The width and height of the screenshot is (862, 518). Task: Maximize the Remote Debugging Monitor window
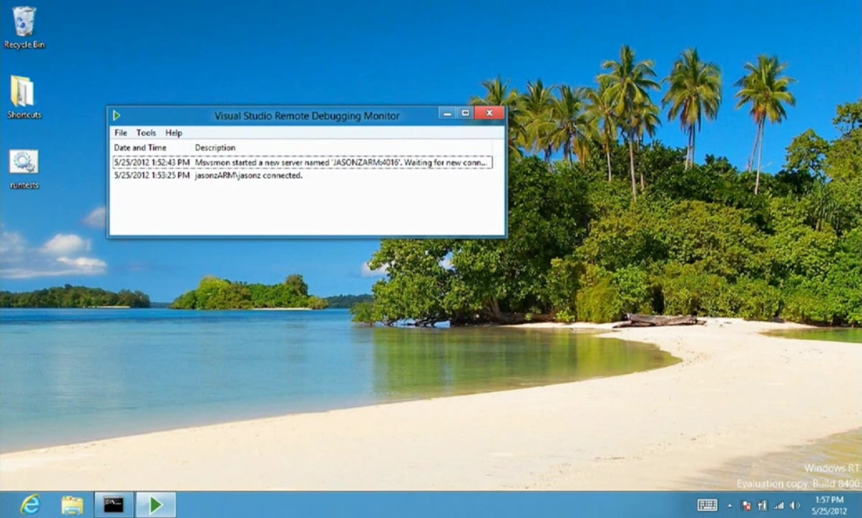[x=465, y=113]
